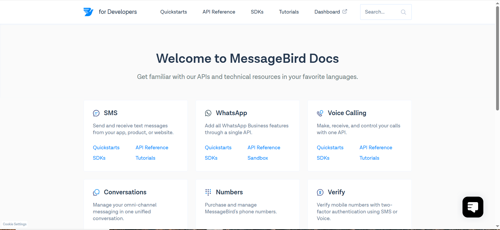Open SMS Quickstarts link

(106, 147)
